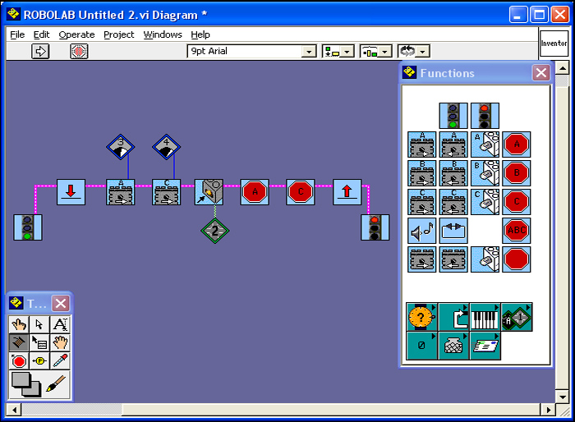
Task: Select the Operate Value pointing-finger tool
Action: pos(19,324)
